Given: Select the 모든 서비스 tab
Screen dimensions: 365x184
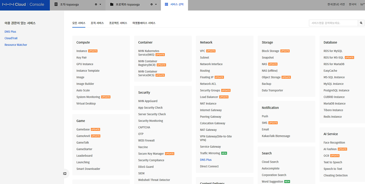Looking at the screenshot, I should (x=79, y=23).
